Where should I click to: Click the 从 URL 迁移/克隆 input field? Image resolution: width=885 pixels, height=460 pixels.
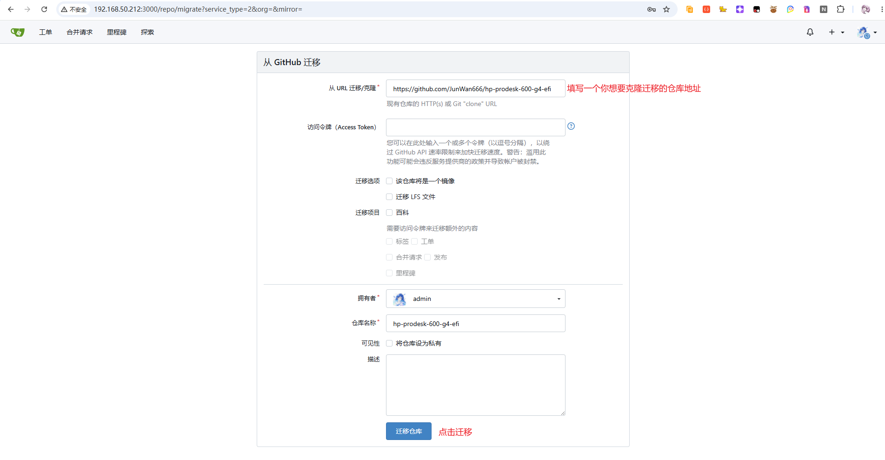pyautogui.click(x=475, y=88)
